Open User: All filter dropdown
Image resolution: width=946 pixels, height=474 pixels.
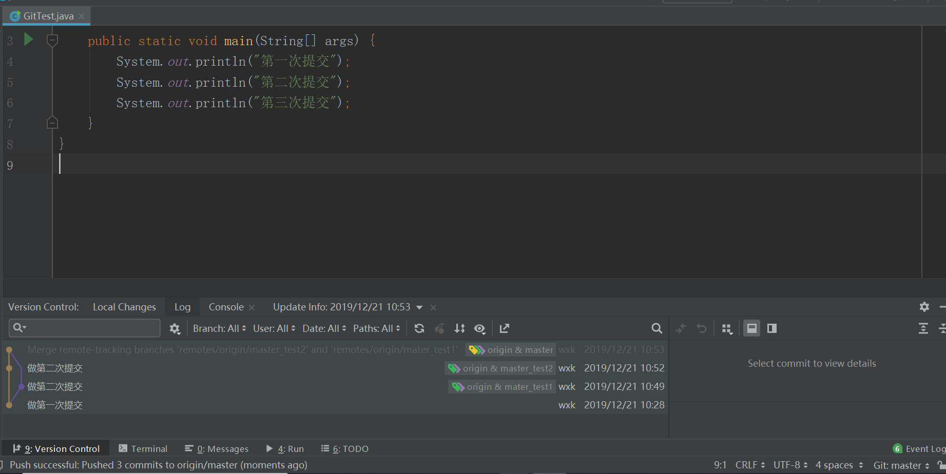click(x=274, y=328)
